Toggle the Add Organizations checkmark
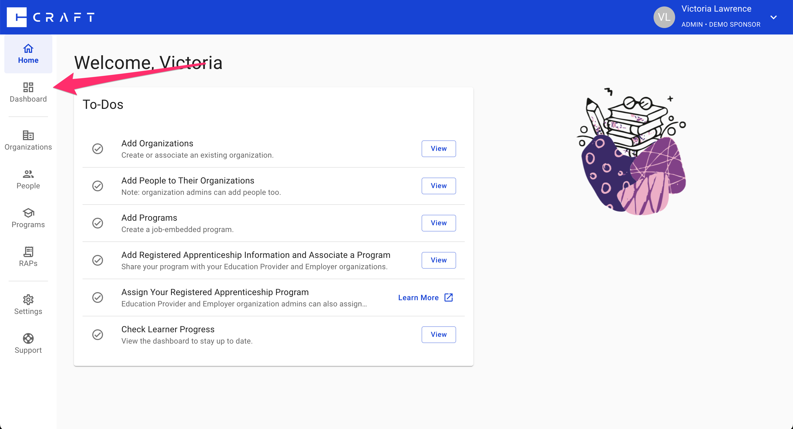Image resolution: width=793 pixels, height=429 pixels. point(98,149)
